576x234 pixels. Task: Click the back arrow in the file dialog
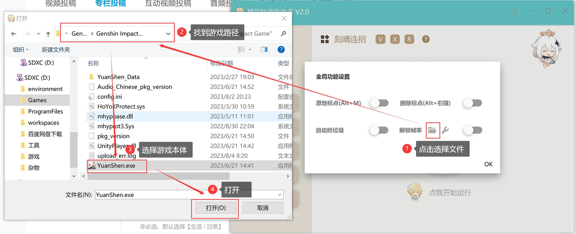(x=14, y=34)
